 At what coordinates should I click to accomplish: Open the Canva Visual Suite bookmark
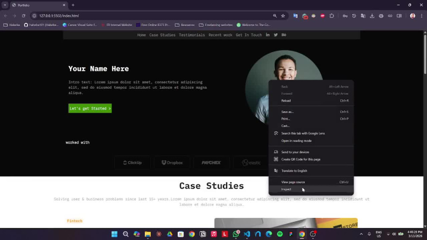(x=79, y=25)
